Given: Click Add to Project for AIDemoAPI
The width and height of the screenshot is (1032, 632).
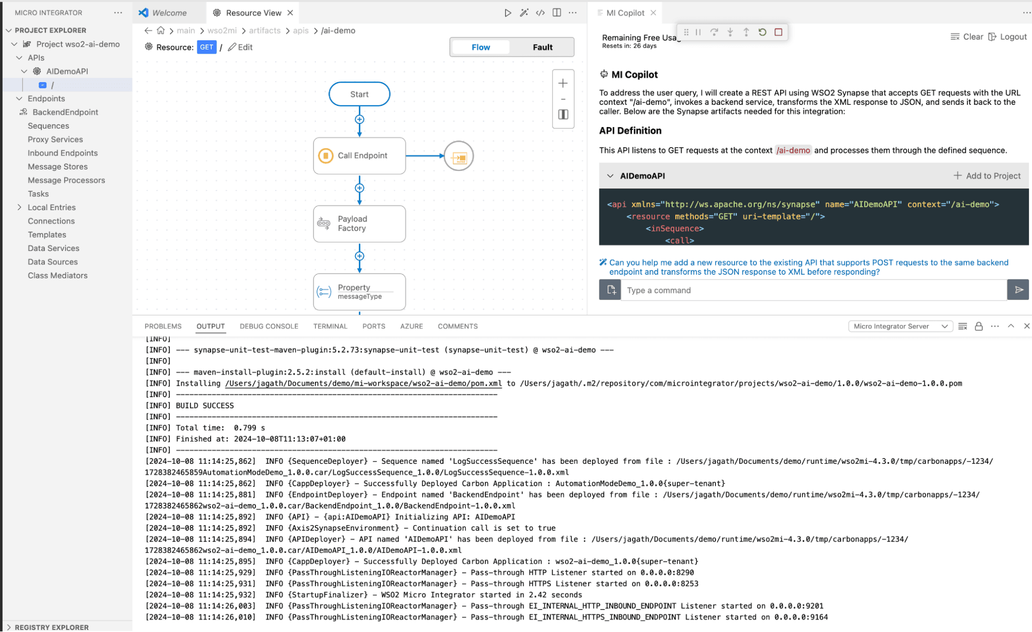Looking at the screenshot, I should click(987, 176).
